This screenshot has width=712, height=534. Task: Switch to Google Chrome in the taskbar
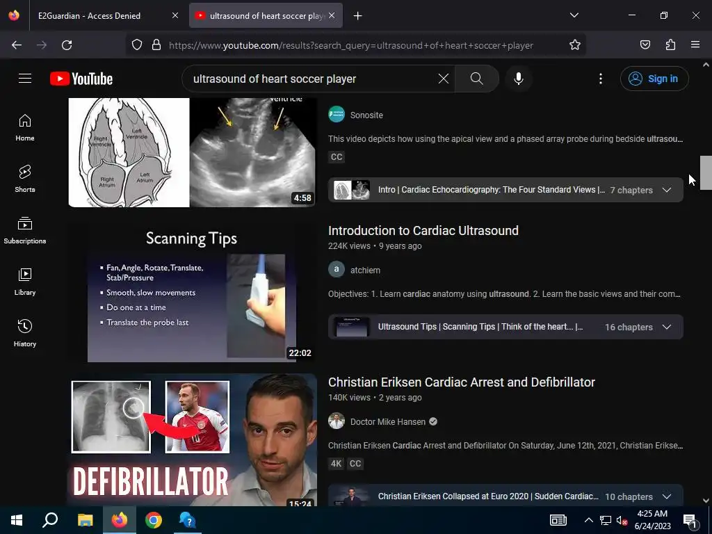(x=154, y=520)
